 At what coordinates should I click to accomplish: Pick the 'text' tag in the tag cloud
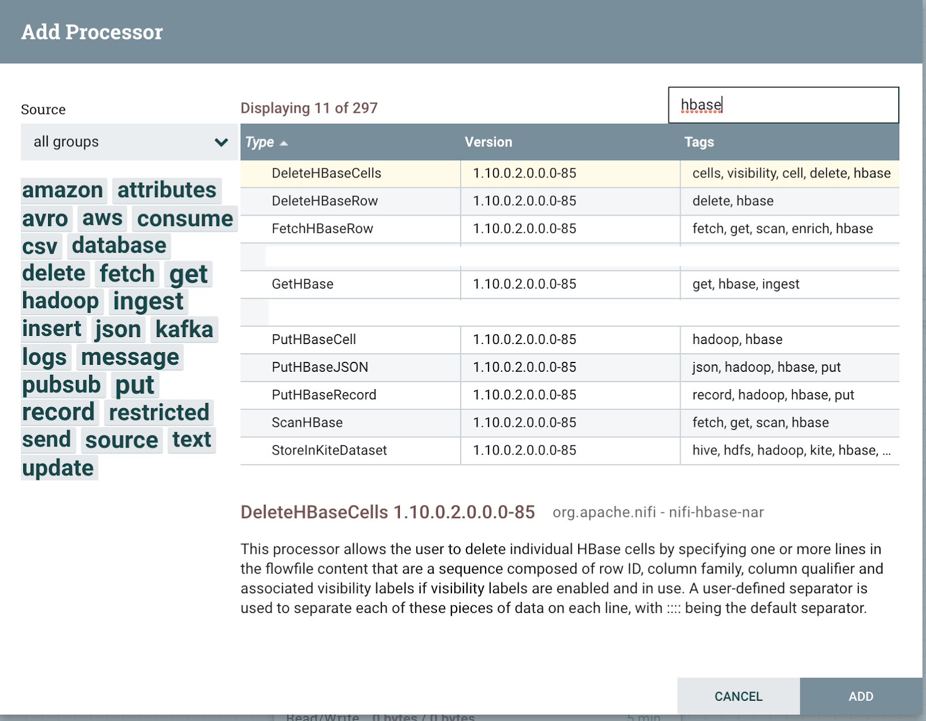click(192, 440)
